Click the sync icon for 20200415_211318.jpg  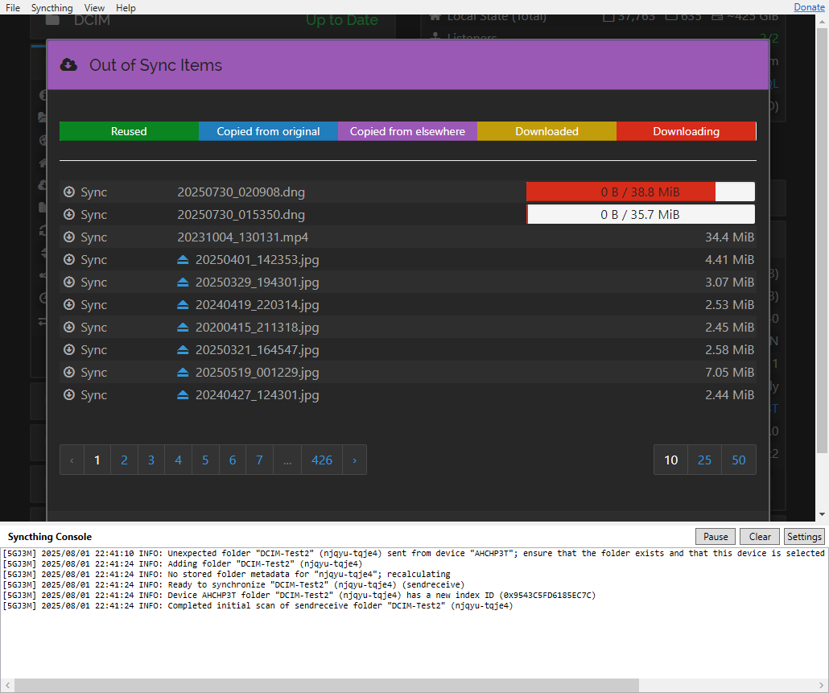click(69, 328)
